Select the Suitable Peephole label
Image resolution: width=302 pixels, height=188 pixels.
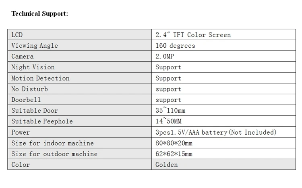pos(42,121)
